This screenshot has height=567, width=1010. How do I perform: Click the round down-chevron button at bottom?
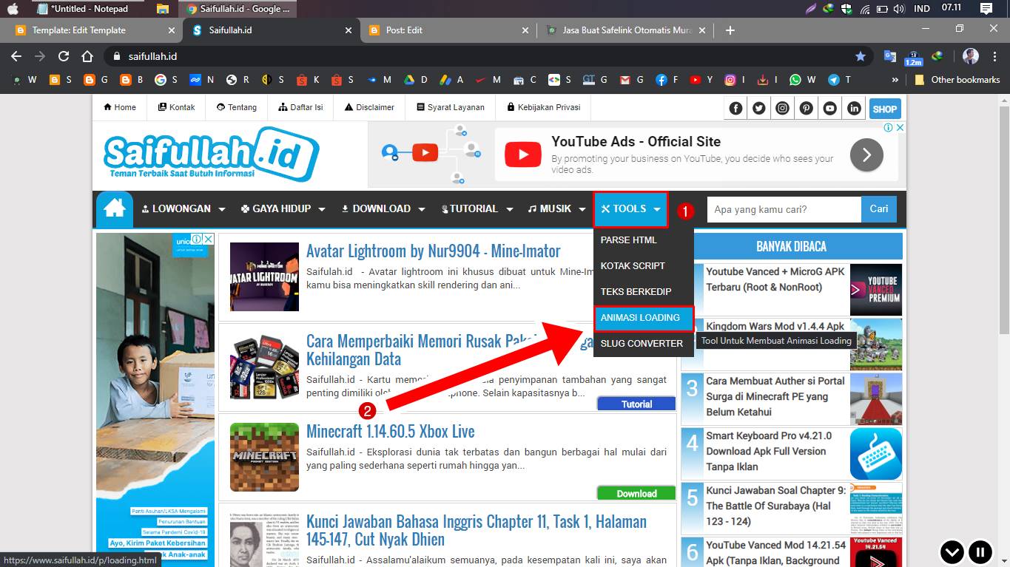click(952, 551)
